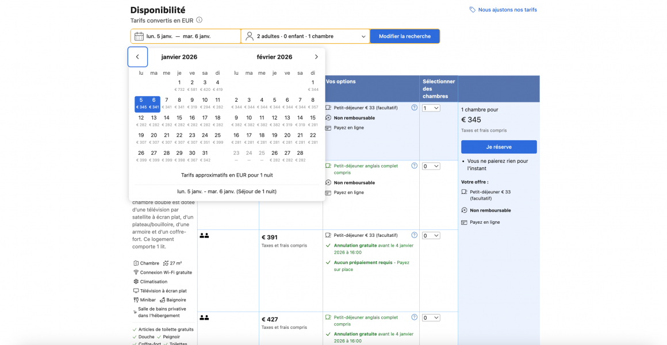Go to previous month in calendar

(x=137, y=57)
